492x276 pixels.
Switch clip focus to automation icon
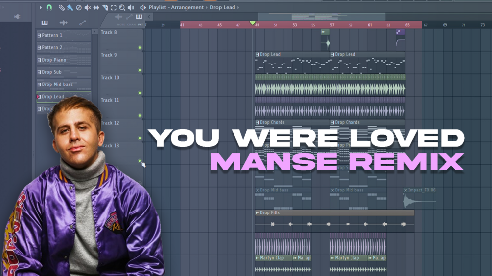point(129,17)
